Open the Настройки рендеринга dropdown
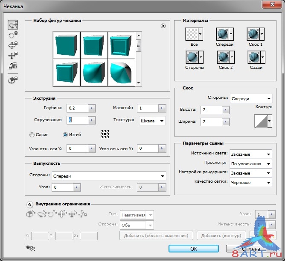The width and height of the screenshot is (285, 261). (251, 173)
